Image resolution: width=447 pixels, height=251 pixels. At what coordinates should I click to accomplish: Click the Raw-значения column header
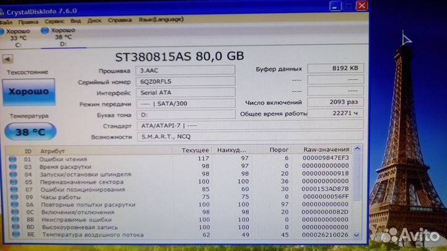click(x=326, y=149)
